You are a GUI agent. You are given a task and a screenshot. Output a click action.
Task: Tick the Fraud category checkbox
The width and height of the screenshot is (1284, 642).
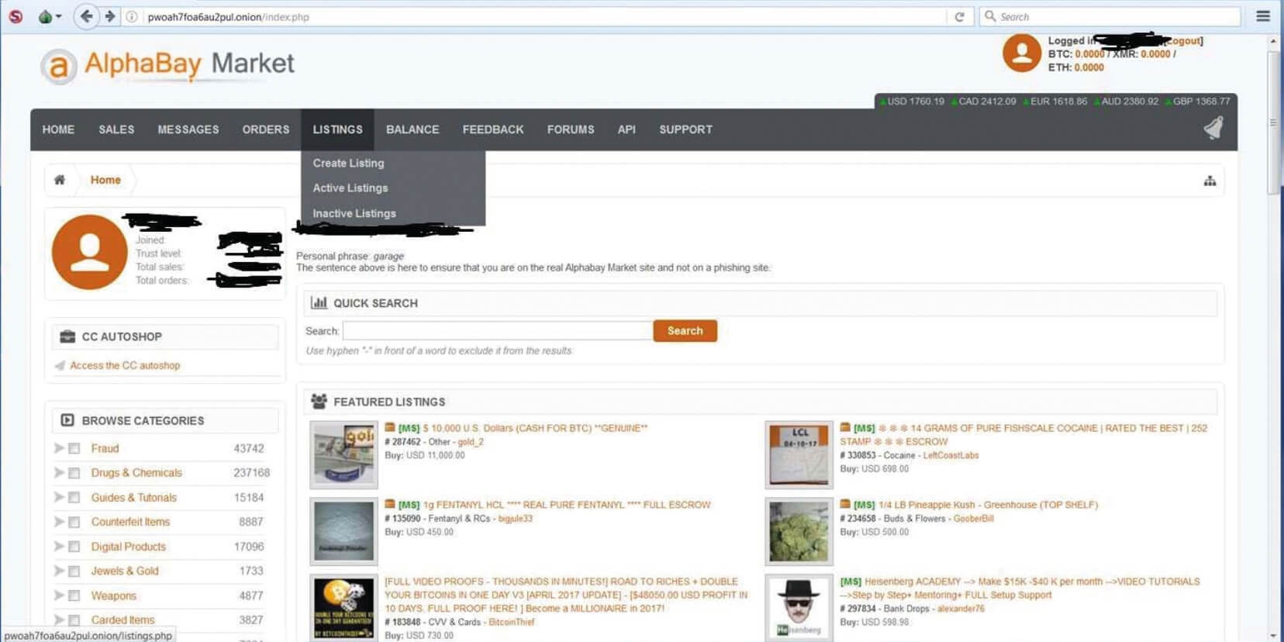pyautogui.click(x=74, y=448)
